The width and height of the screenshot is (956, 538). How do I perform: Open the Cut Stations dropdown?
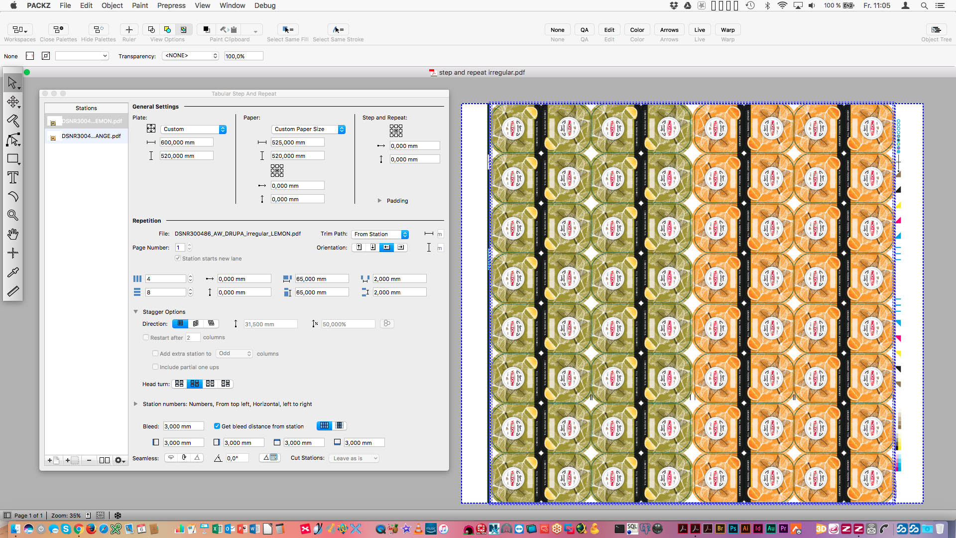pos(354,458)
